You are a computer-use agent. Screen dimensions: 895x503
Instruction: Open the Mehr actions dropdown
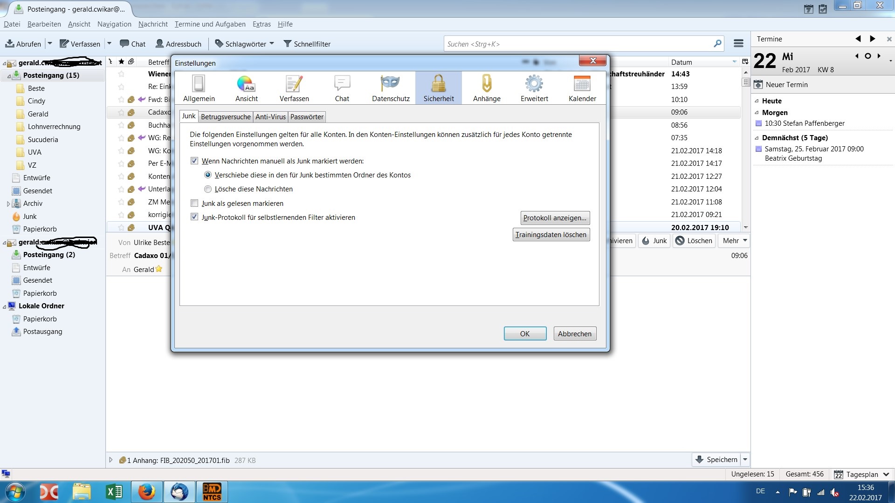tap(735, 241)
